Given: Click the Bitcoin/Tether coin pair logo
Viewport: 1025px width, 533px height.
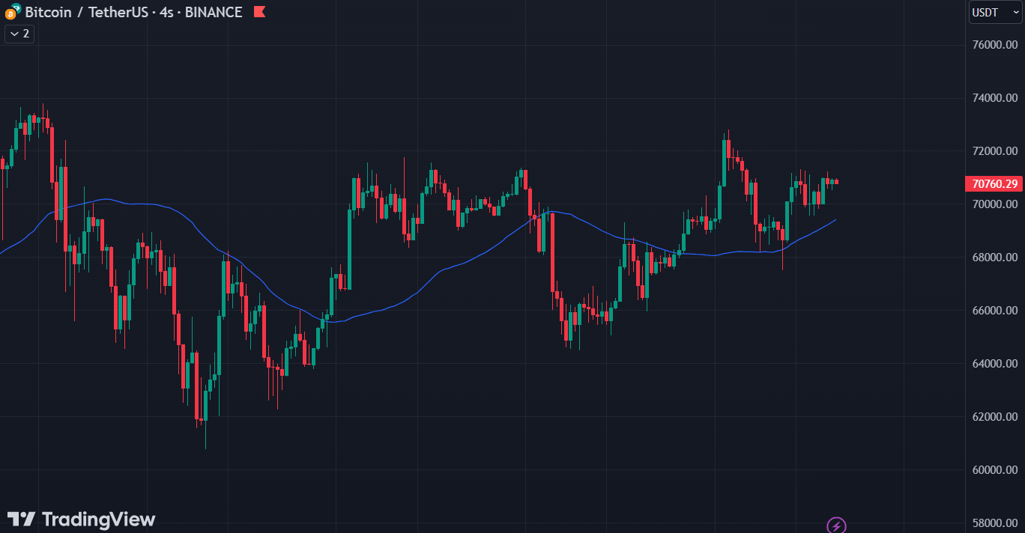Looking at the screenshot, I should 12,11.
